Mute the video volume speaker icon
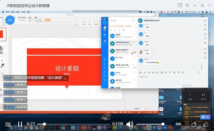Screen dimensions: 214x131 (x=130, y=124)
